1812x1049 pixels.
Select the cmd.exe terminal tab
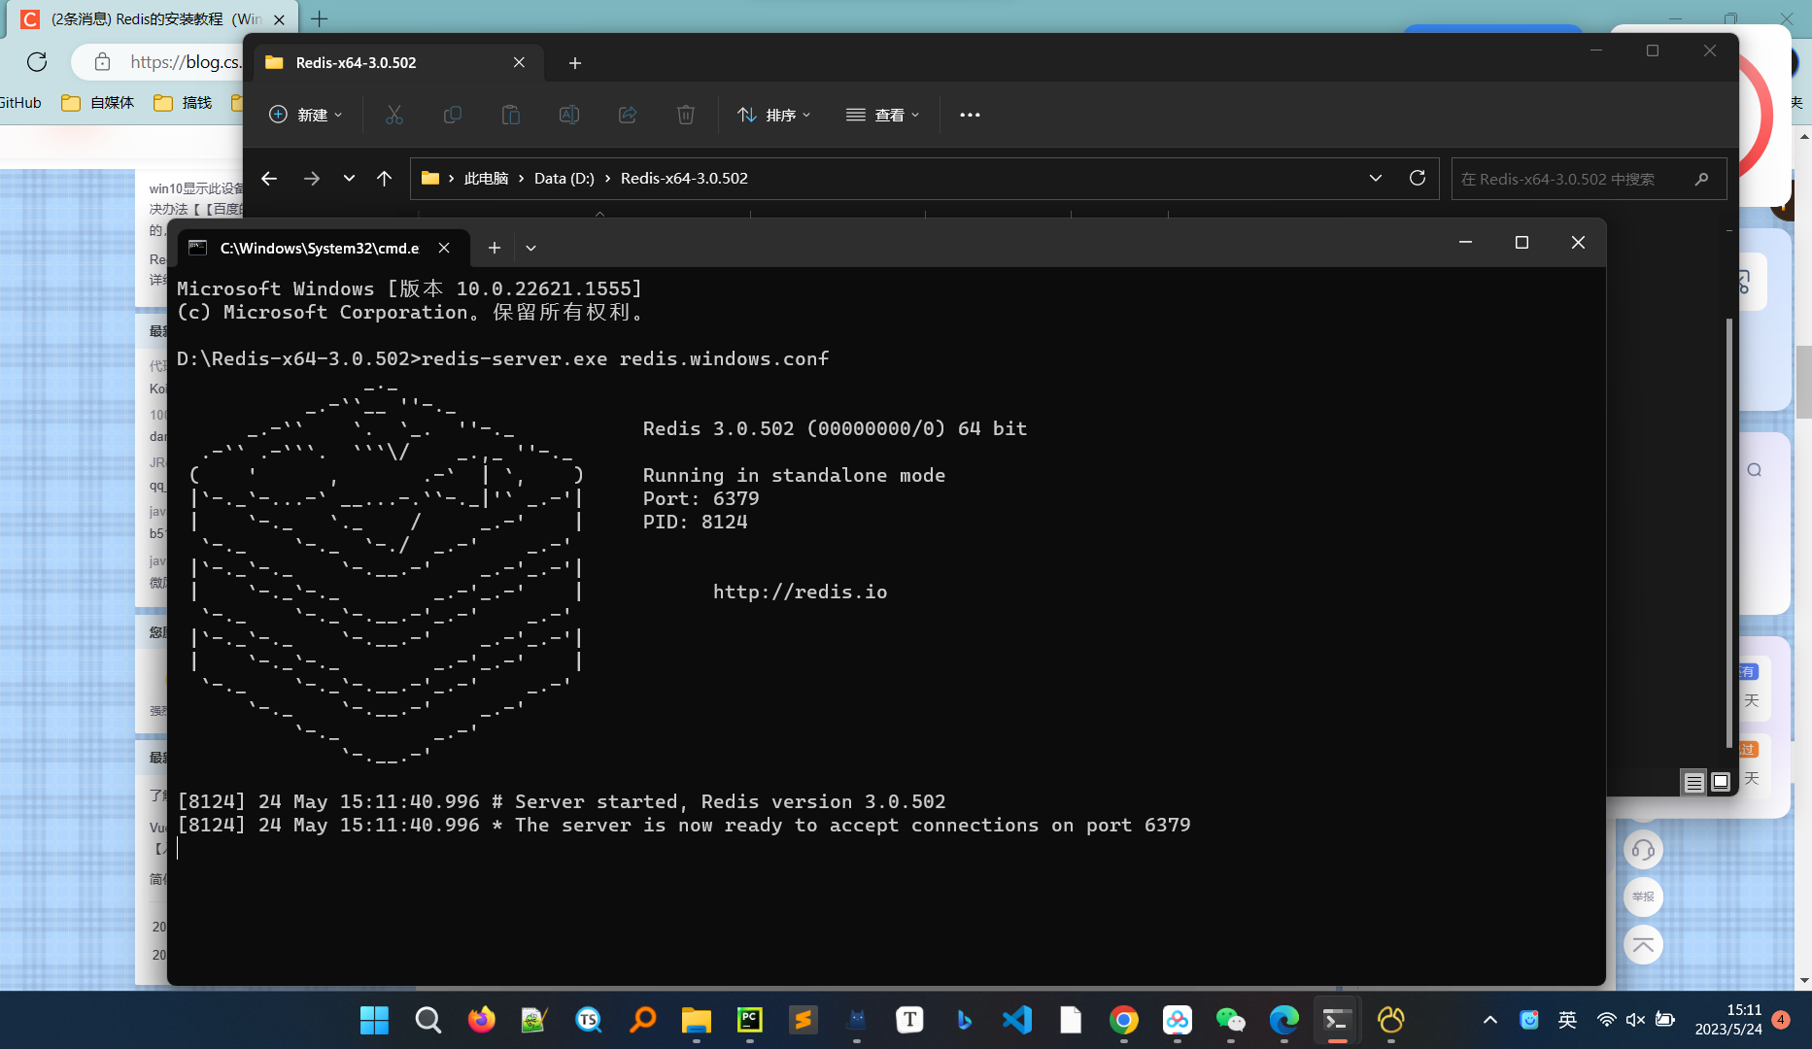[x=321, y=249]
